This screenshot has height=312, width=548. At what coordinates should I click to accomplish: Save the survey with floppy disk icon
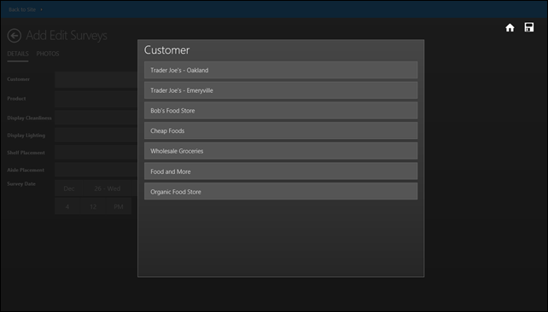[528, 27]
